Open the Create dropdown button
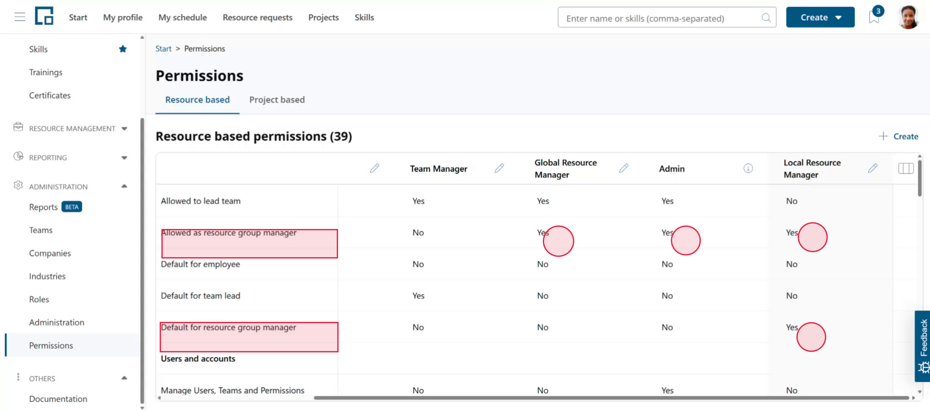The width and height of the screenshot is (930, 411). pyautogui.click(x=820, y=17)
